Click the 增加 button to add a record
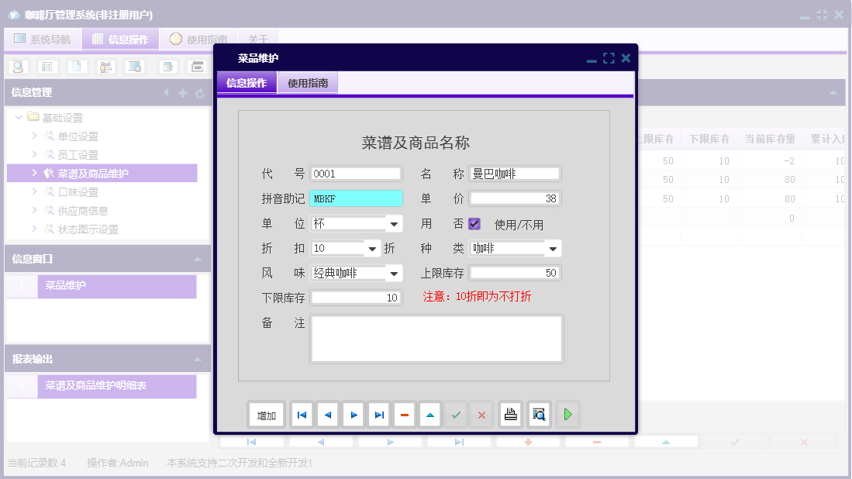This screenshot has width=852, height=479. pos(266,414)
